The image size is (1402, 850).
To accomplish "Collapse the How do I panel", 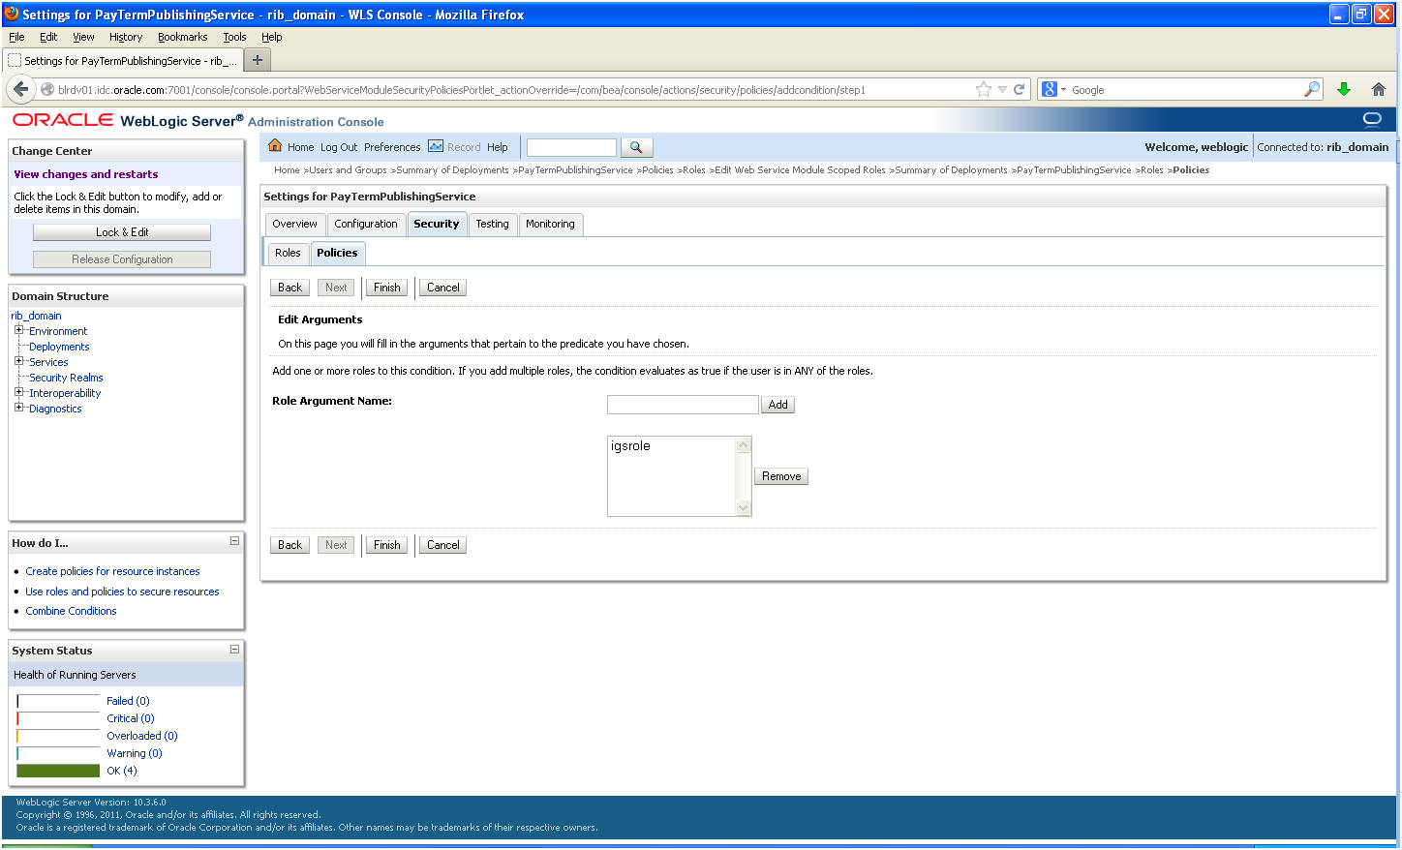I will (x=234, y=541).
